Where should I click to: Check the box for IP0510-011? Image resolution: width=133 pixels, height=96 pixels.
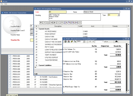10,77
